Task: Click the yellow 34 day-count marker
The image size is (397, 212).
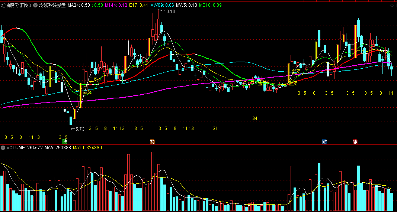Action: click(255, 118)
